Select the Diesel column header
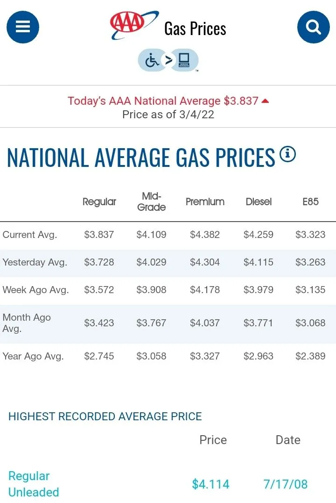The image size is (336, 503). 259,201
